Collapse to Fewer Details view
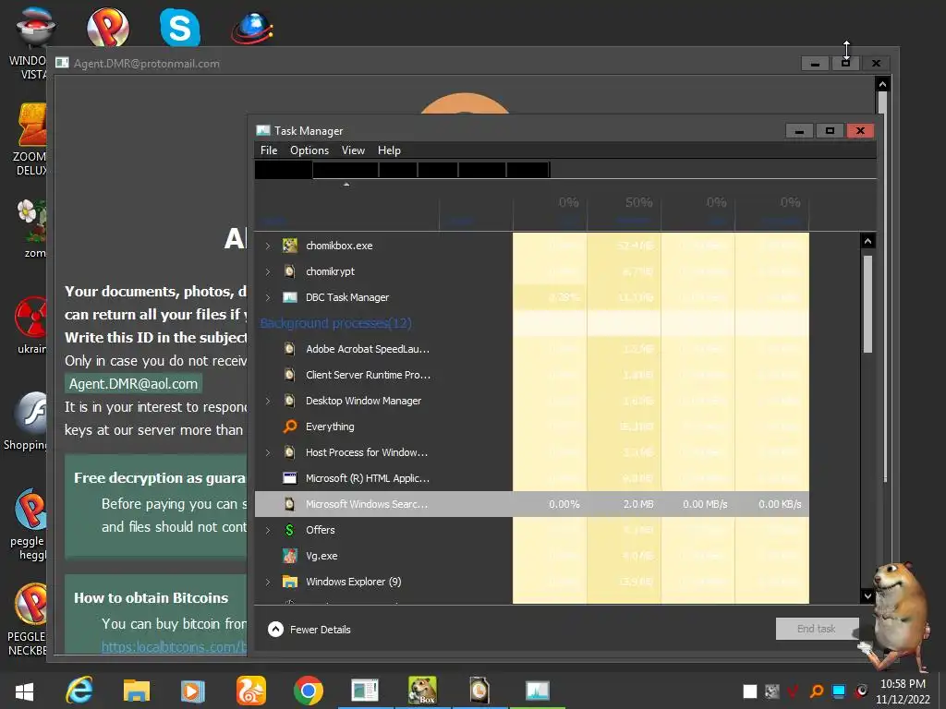This screenshot has width=946, height=709. tap(309, 630)
